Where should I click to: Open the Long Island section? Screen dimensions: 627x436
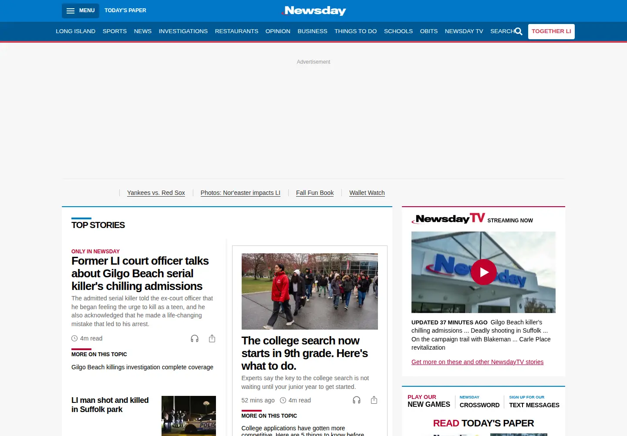75,31
